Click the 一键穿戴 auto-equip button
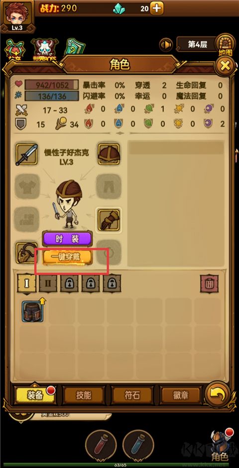Viewport: 239px width, 468px height. click(x=68, y=257)
